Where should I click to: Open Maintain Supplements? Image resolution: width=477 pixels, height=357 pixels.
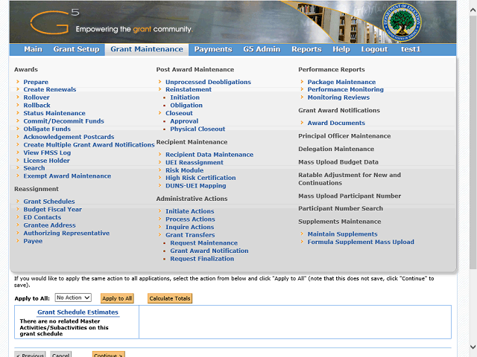coord(342,234)
